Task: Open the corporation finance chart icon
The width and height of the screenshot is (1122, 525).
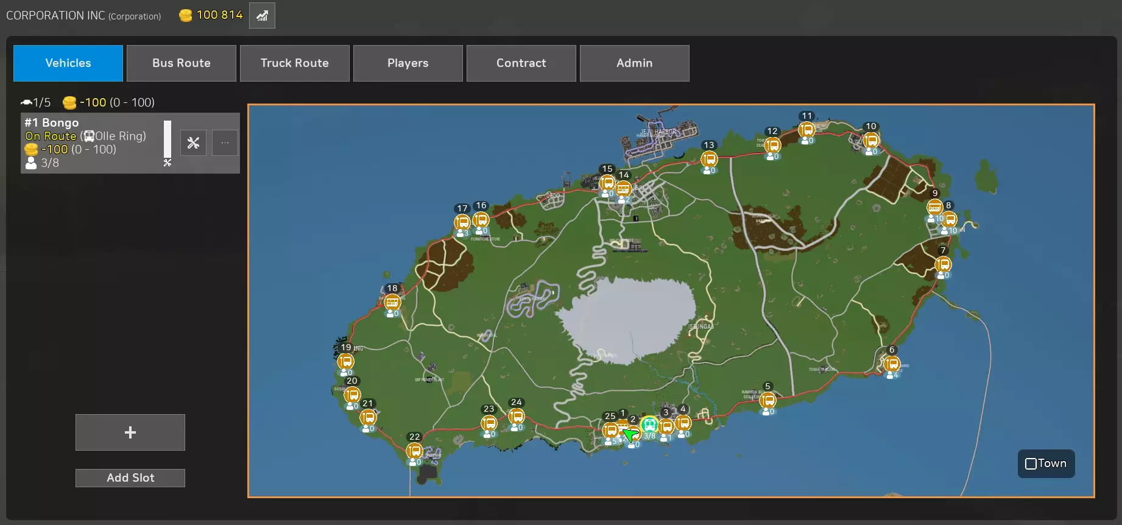Action: pos(262,16)
